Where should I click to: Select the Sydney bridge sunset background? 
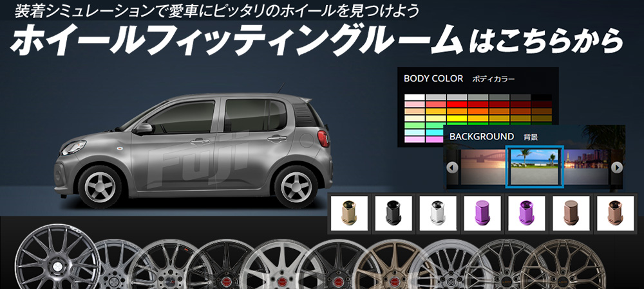pyautogui.click(x=482, y=167)
